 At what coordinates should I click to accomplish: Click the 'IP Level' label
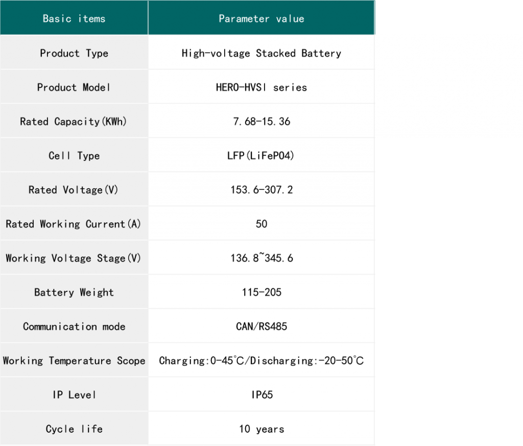pos(74,394)
